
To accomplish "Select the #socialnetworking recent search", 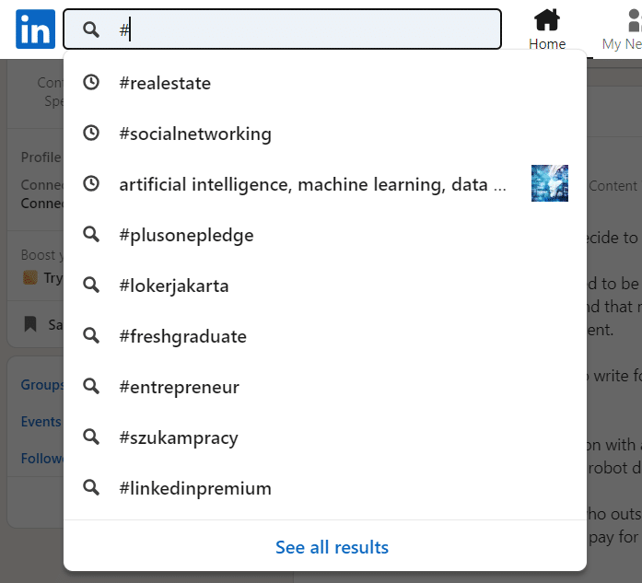I will (195, 134).
